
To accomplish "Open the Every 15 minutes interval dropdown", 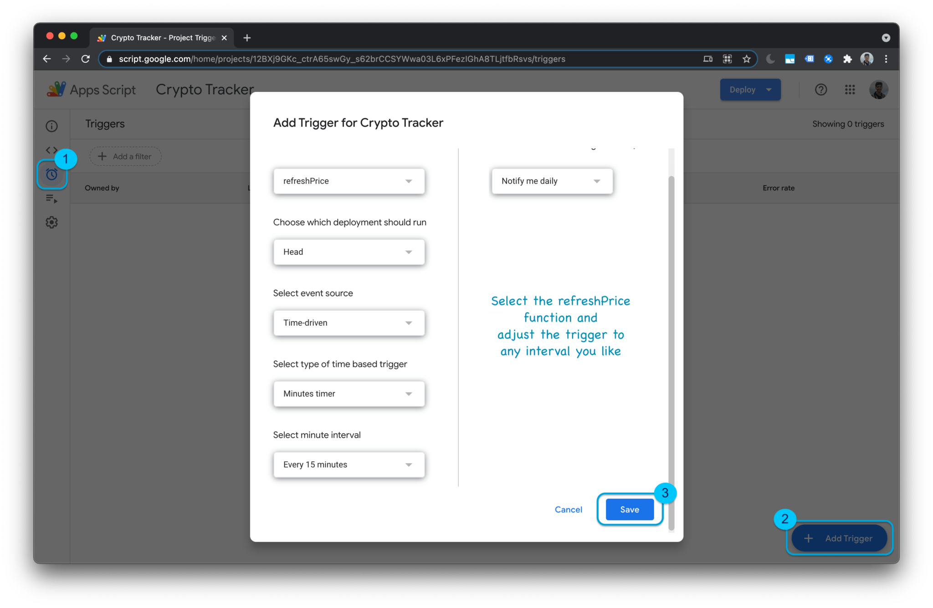I will (x=349, y=465).
